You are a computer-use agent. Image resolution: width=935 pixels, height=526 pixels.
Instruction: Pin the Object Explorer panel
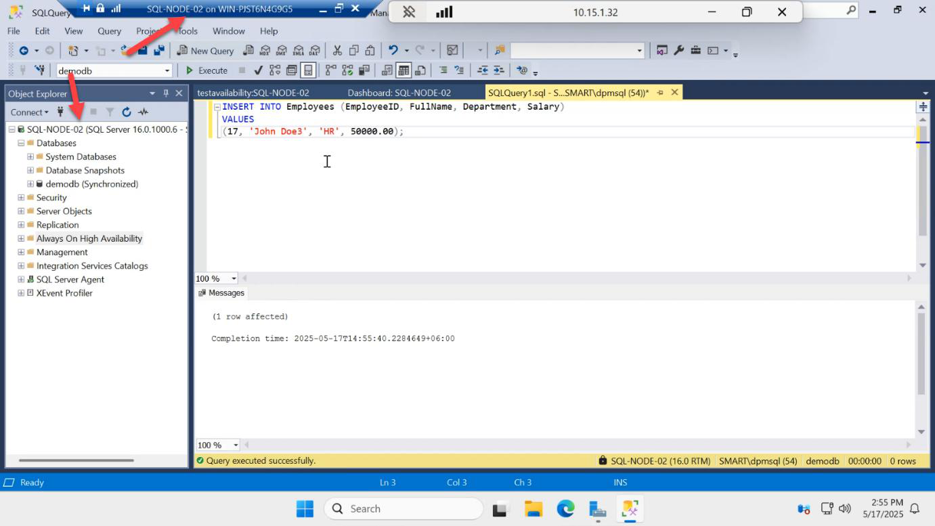click(x=166, y=93)
